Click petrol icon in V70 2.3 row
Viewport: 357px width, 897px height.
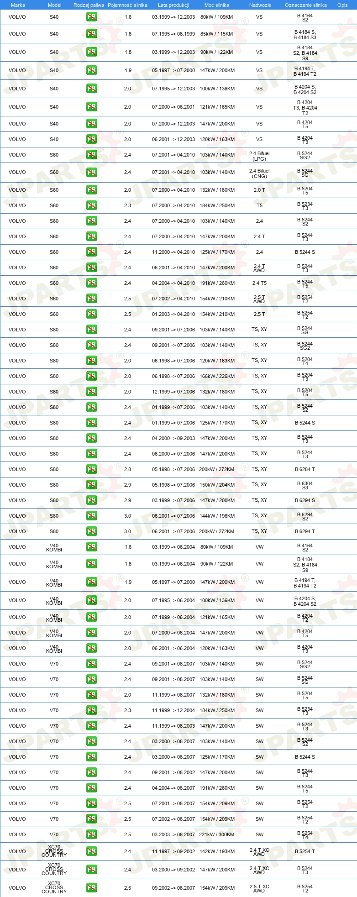click(x=91, y=710)
